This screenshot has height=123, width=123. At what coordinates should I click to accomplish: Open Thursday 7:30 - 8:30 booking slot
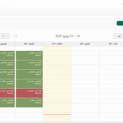pos(7,55)
